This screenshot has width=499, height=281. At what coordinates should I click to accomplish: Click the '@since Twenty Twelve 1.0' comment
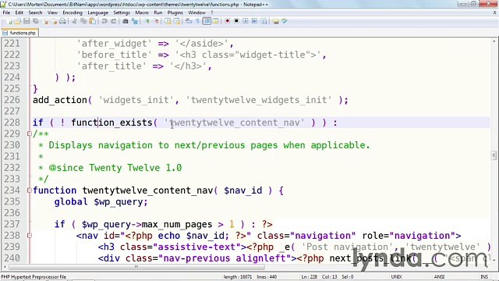click(115, 168)
